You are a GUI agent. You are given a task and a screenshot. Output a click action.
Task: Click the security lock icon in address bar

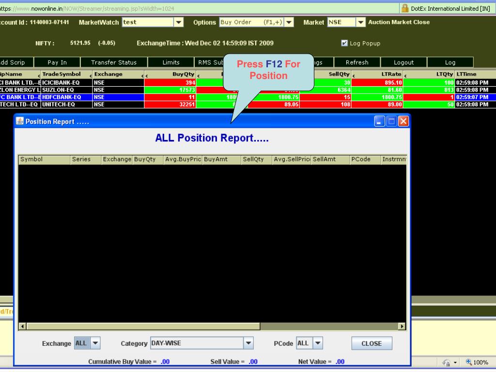(405, 8)
